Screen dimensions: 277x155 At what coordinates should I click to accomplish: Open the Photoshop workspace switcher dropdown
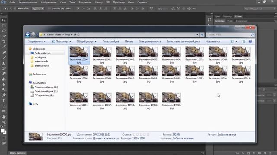(x=259, y=9)
